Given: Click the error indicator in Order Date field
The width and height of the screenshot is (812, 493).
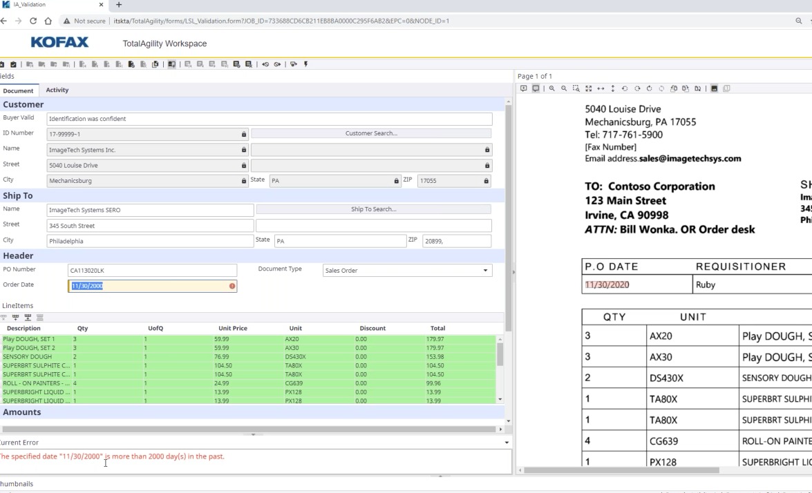Looking at the screenshot, I should 232,286.
